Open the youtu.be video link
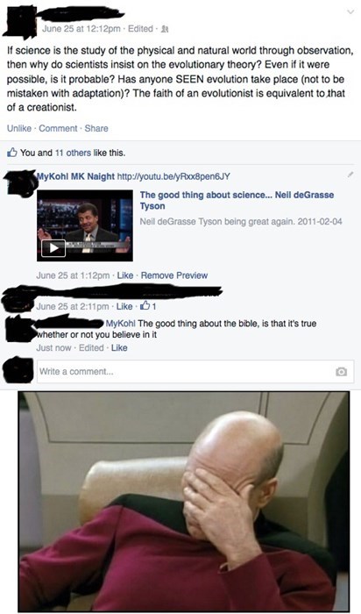This screenshot has width=361, height=614. (173, 176)
